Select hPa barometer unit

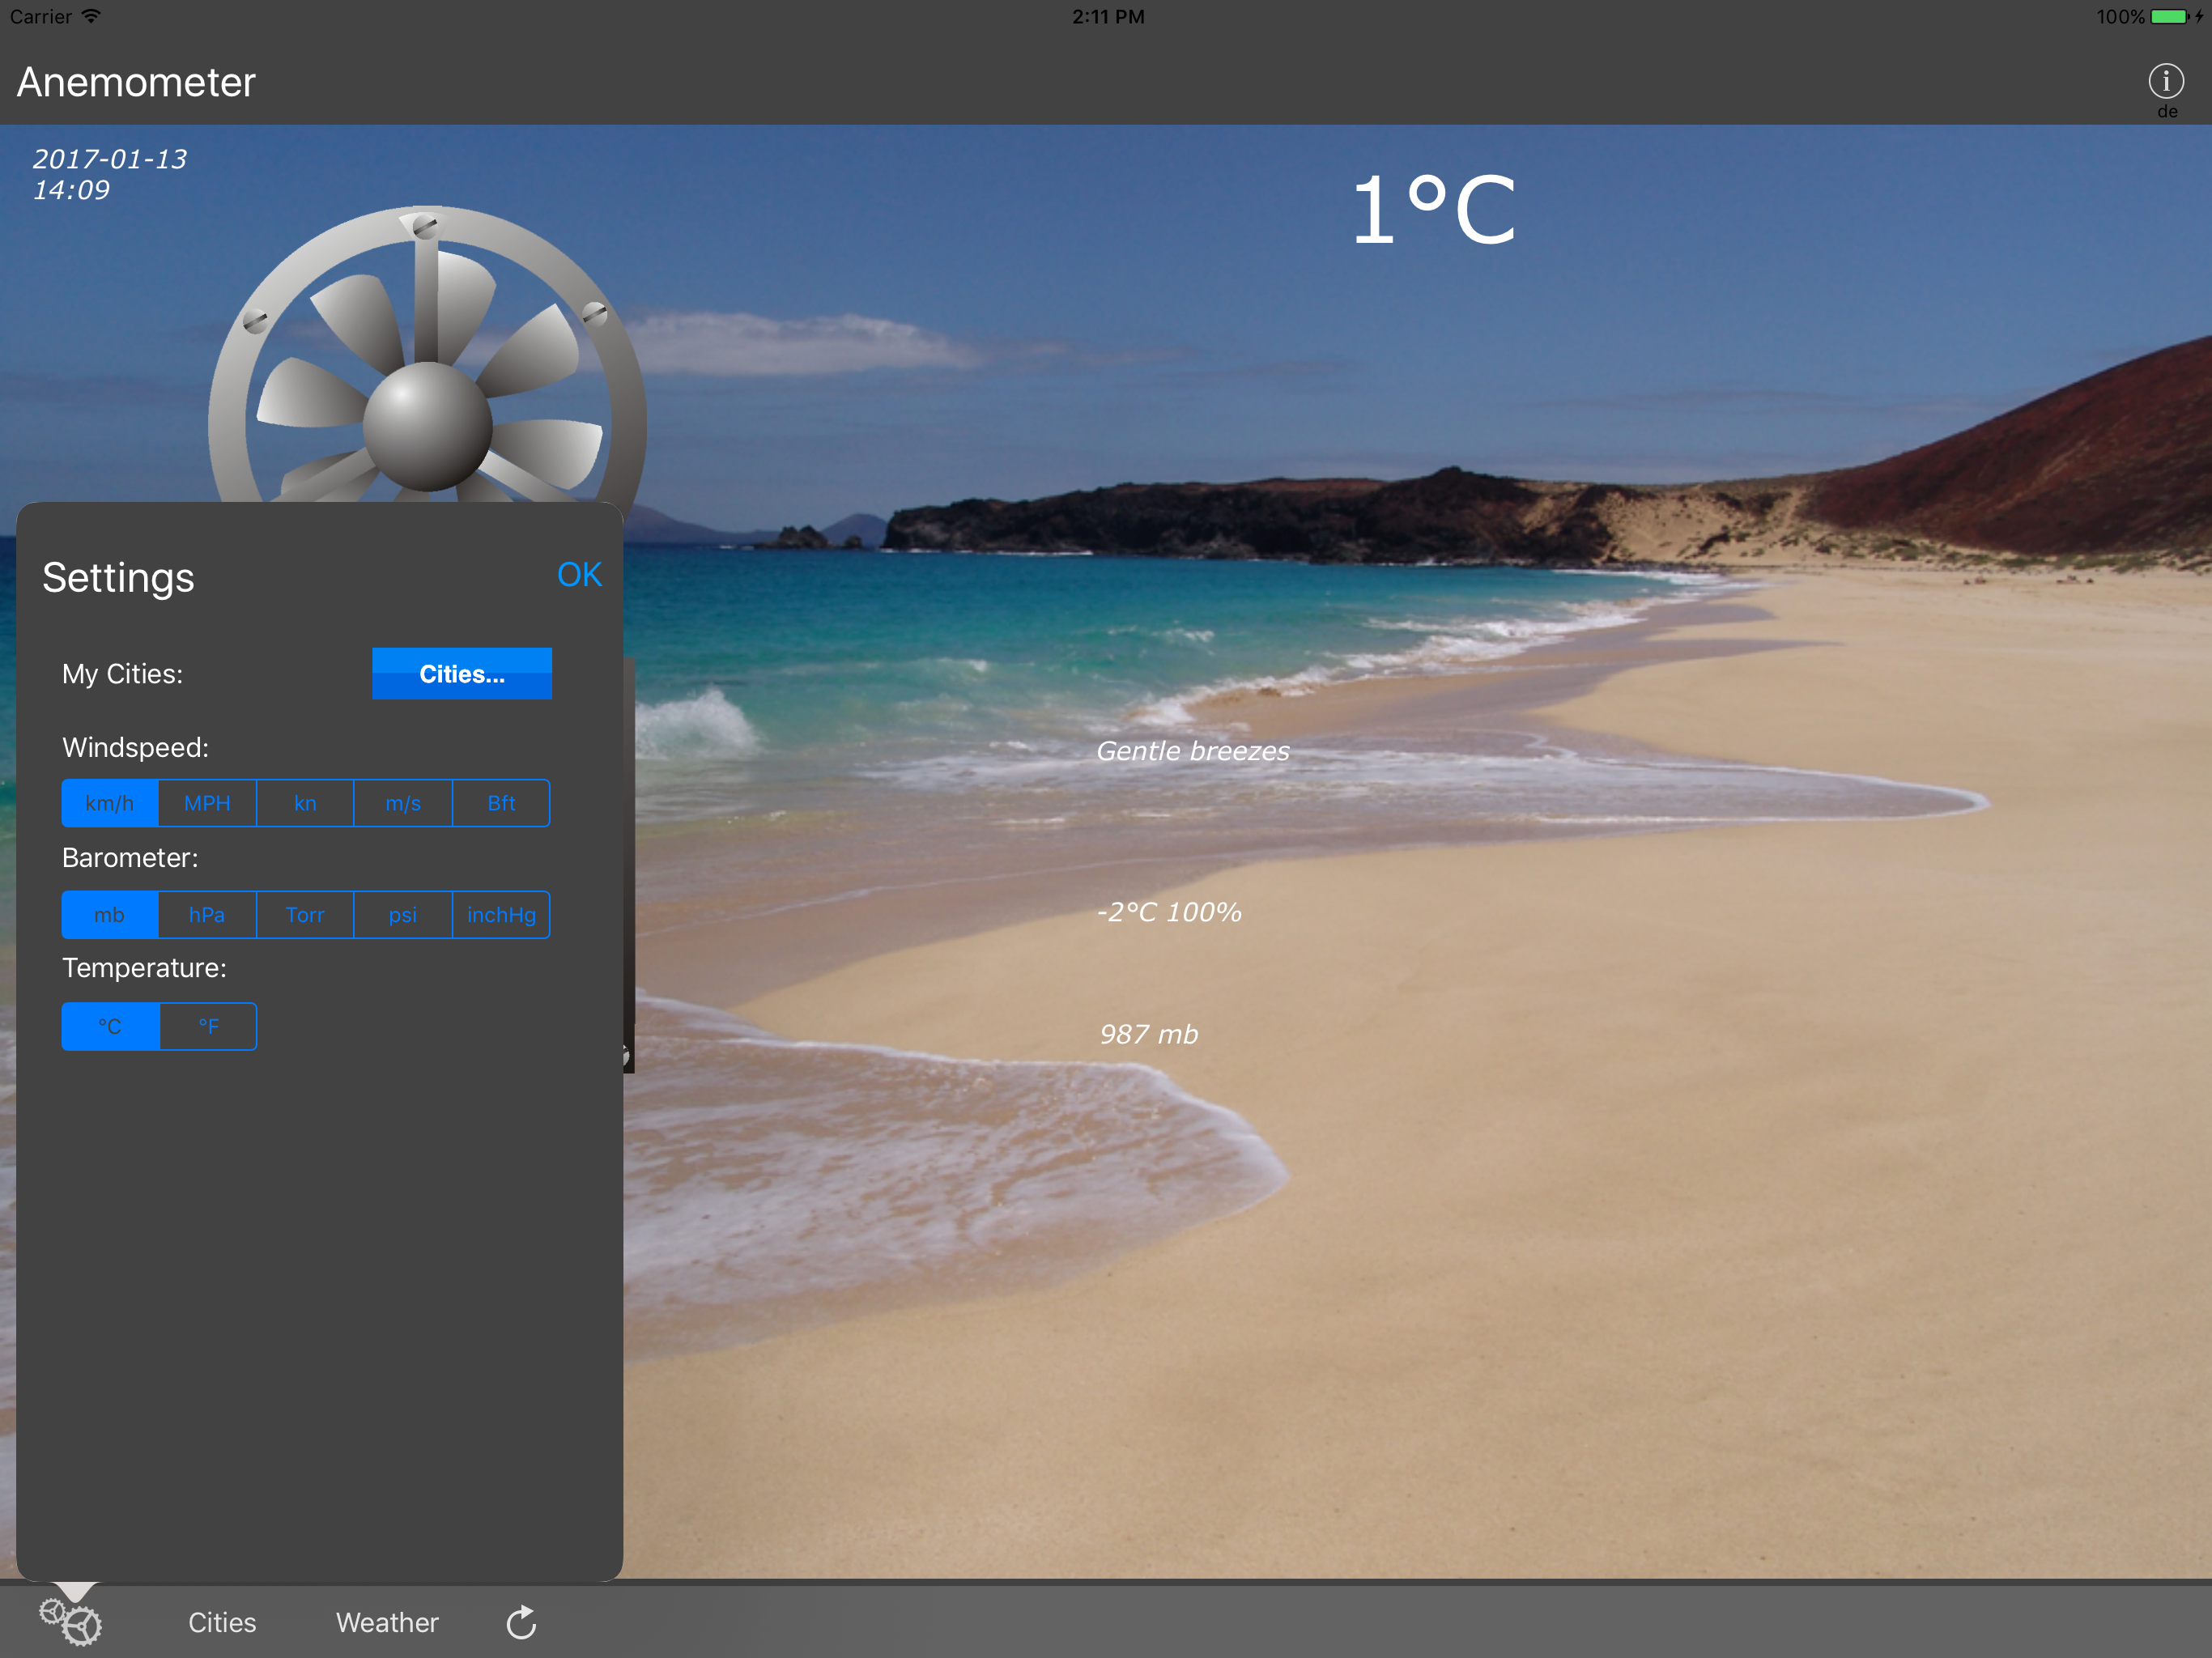point(207,915)
